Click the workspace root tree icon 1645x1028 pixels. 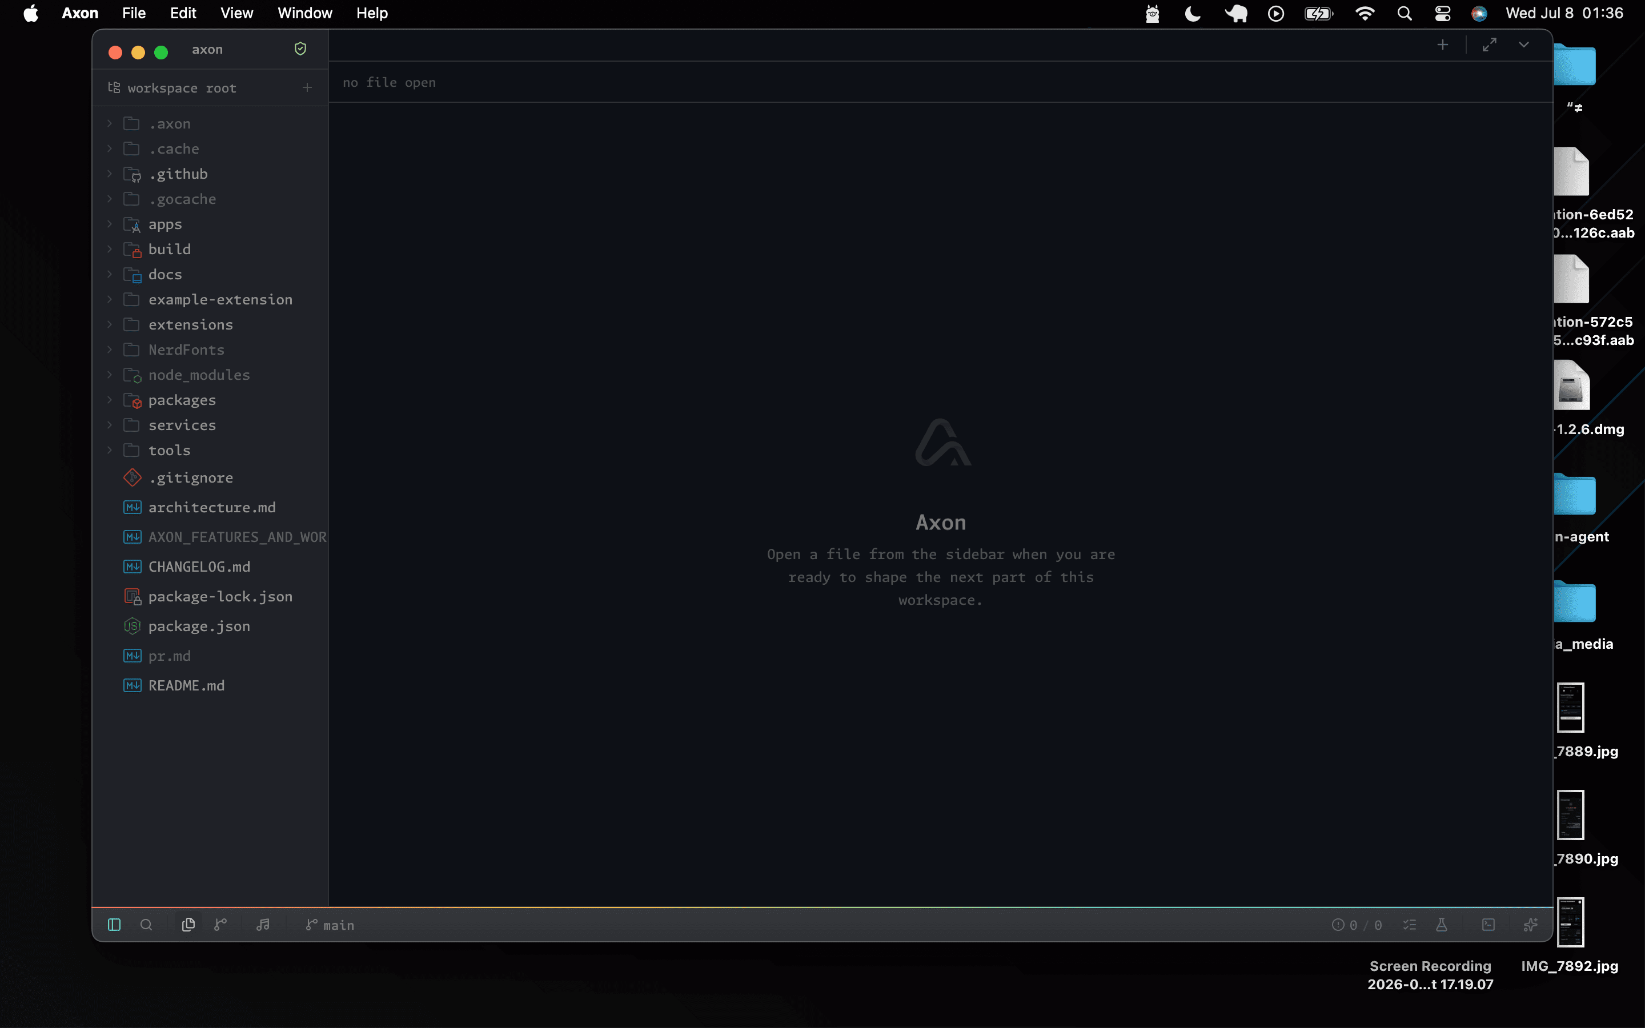114,88
